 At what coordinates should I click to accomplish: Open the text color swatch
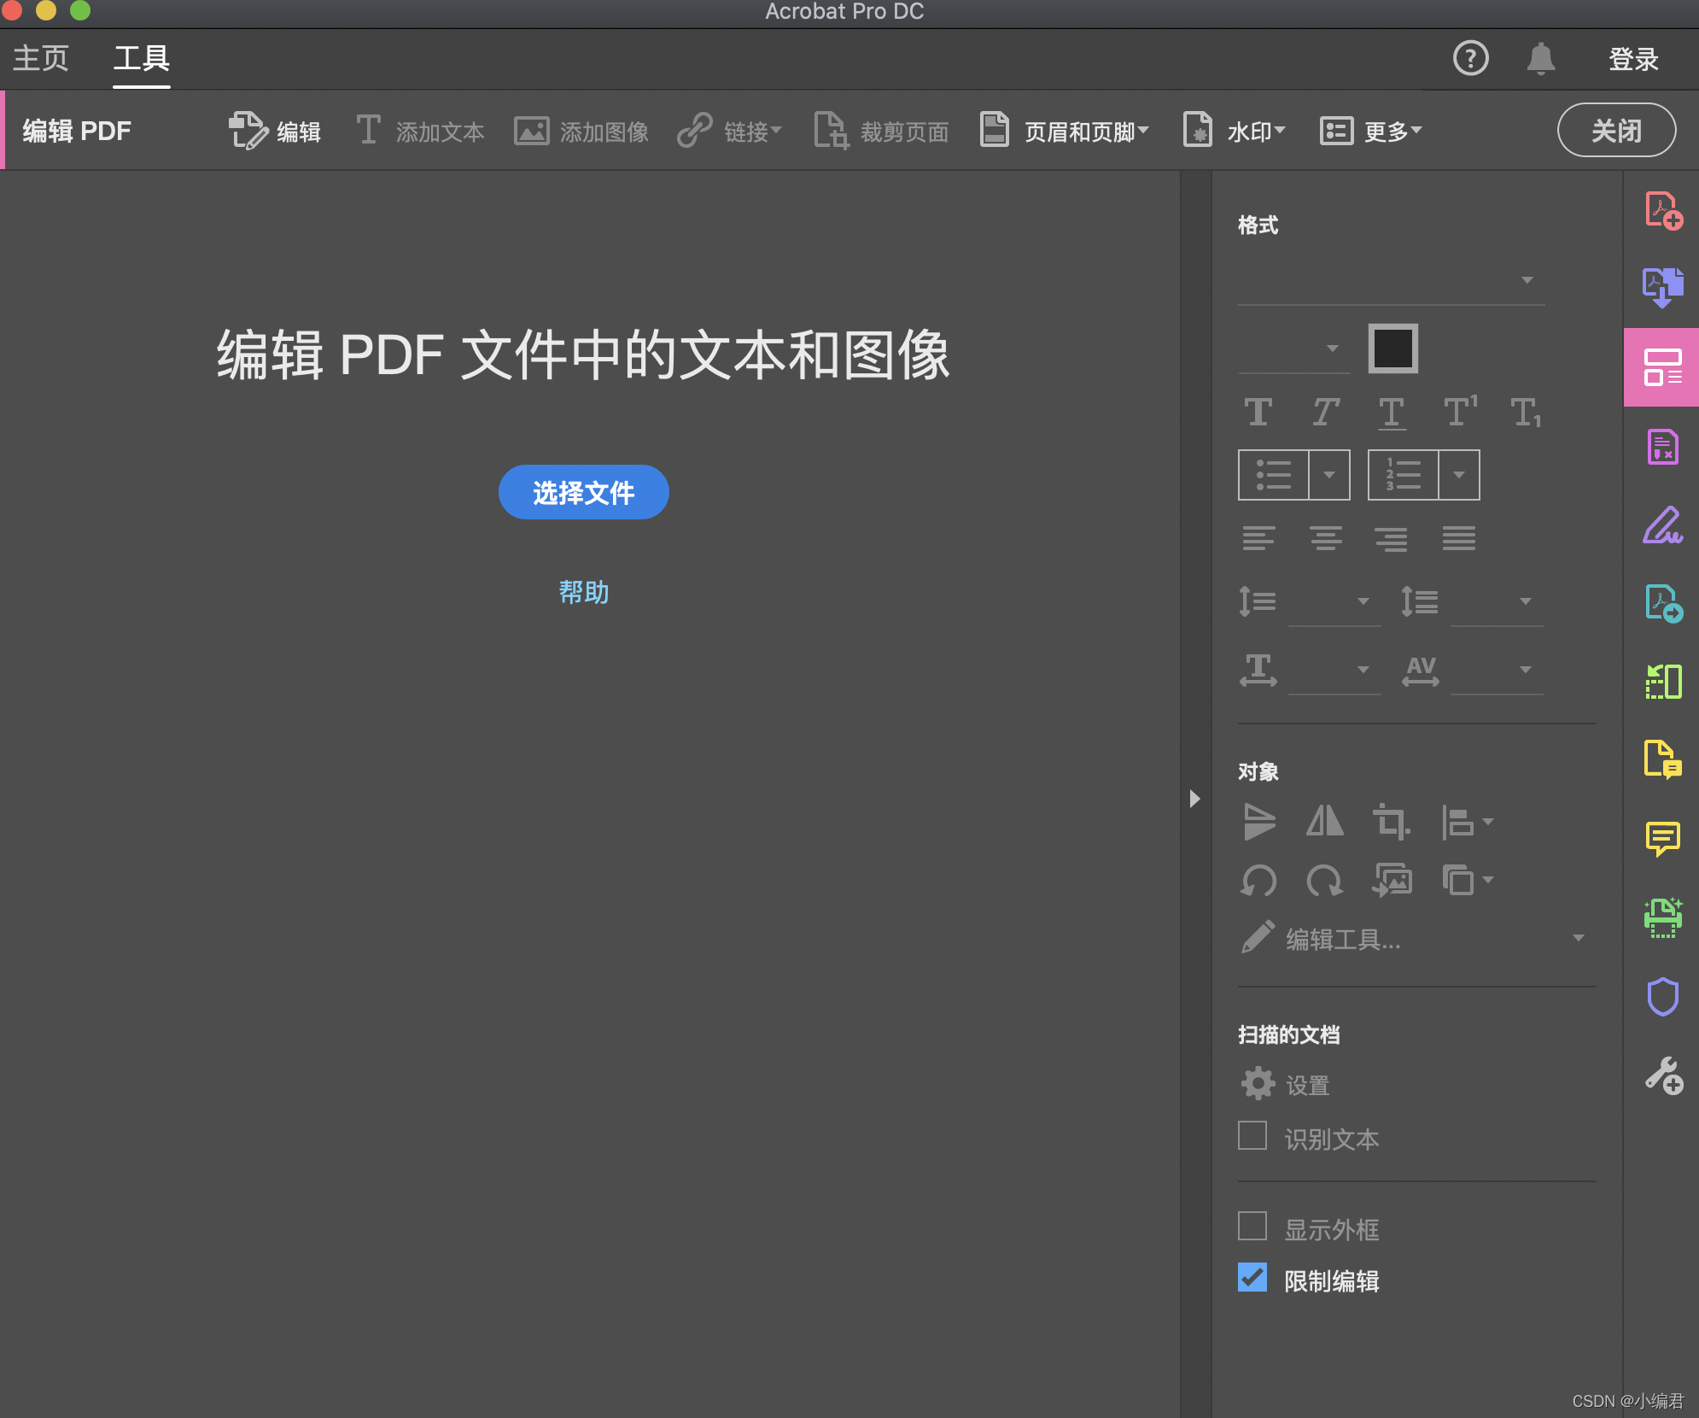click(1393, 349)
